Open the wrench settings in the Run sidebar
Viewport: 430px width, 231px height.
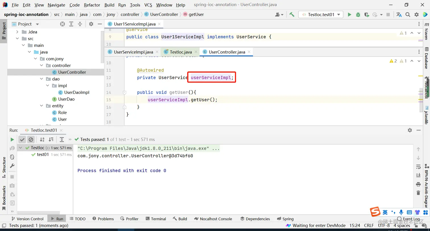(x=12, y=166)
